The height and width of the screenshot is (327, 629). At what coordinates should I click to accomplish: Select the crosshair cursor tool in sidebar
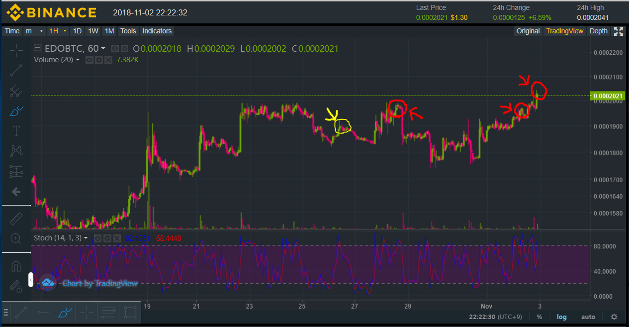16,50
